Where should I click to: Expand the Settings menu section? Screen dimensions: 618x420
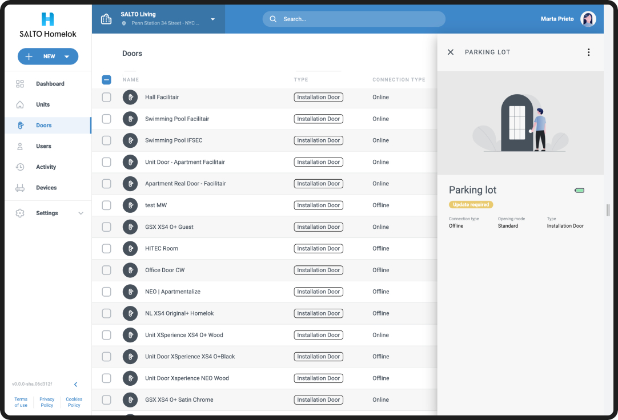click(81, 213)
